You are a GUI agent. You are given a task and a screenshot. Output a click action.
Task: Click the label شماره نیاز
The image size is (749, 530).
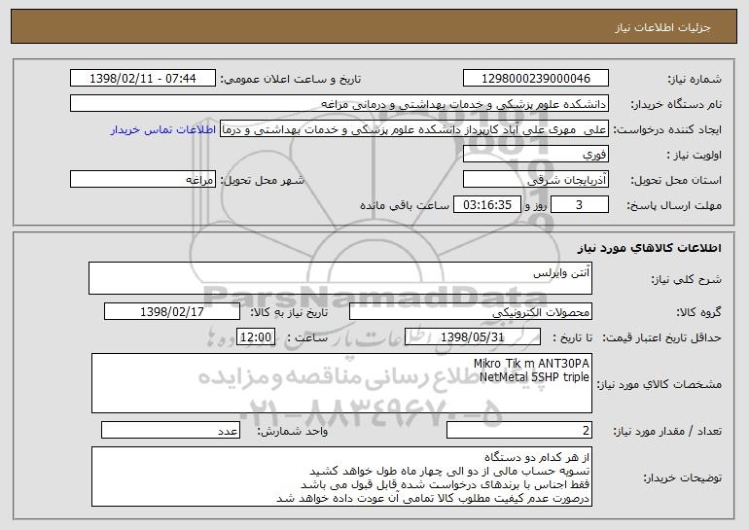695,80
